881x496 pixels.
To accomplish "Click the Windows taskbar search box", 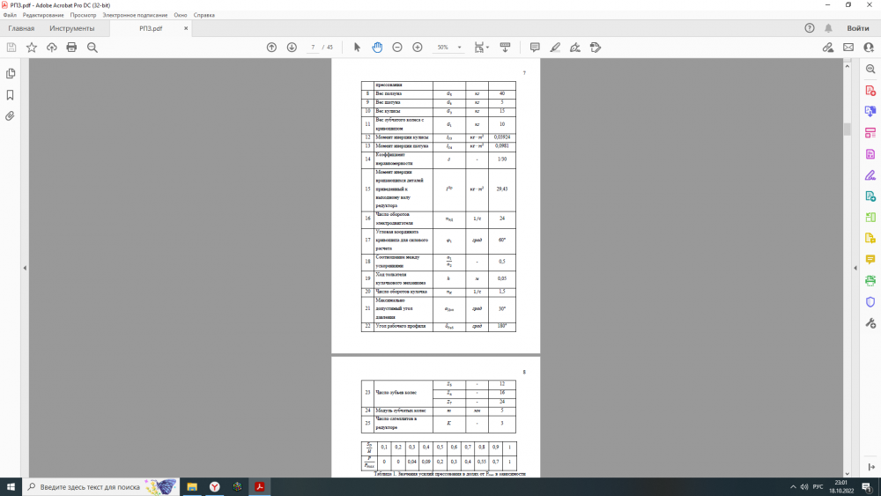I will pos(101,487).
